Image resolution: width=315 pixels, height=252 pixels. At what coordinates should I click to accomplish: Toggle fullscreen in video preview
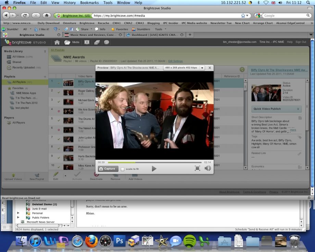198,168
